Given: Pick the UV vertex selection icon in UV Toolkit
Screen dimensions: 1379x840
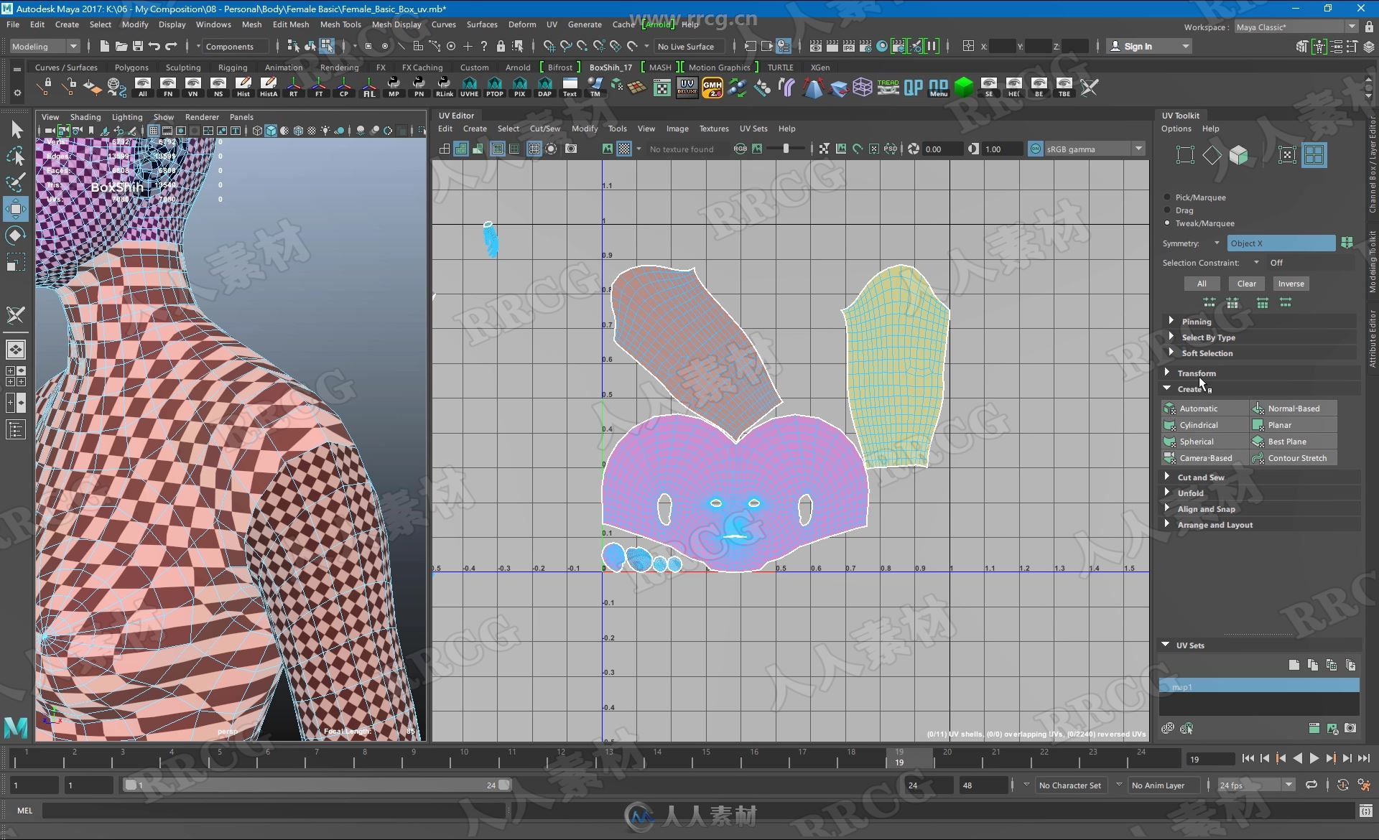Looking at the screenshot, I should click(1186, 155).
